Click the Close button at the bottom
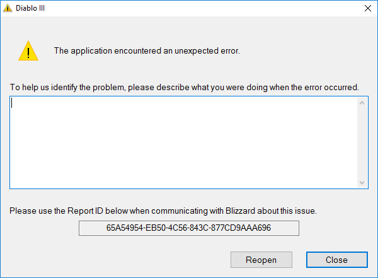Viewport: 378px width, 278px height. click(337, 260)
